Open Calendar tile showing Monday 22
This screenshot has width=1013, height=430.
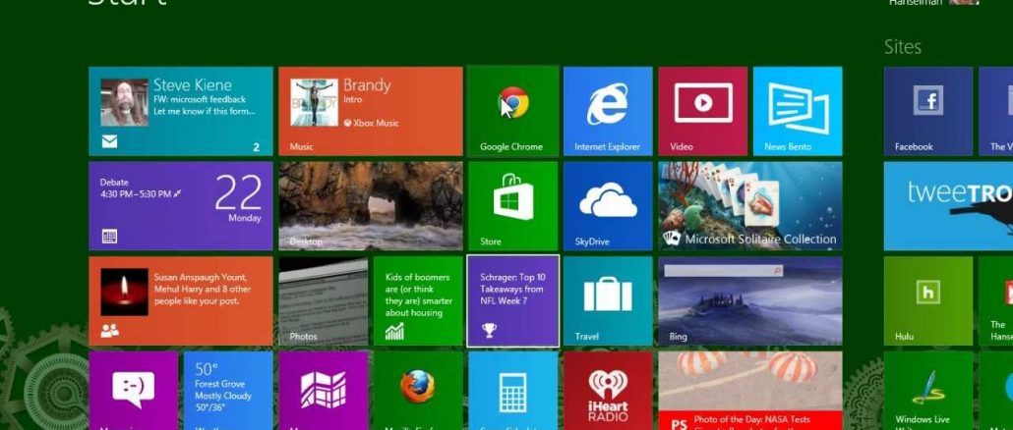tap(180, 205)
